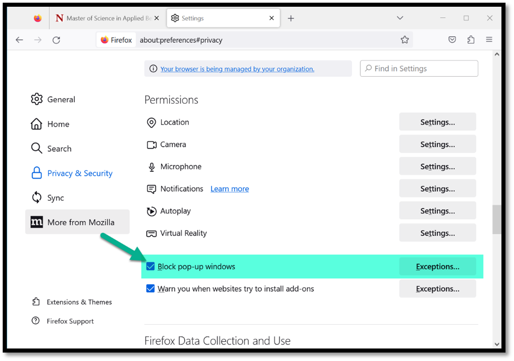Click the Firefox View icon
This screenshot has height=361, width=514.
pos(38,18)
